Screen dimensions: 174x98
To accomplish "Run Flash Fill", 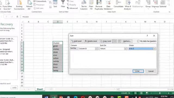I will point(91,5).
